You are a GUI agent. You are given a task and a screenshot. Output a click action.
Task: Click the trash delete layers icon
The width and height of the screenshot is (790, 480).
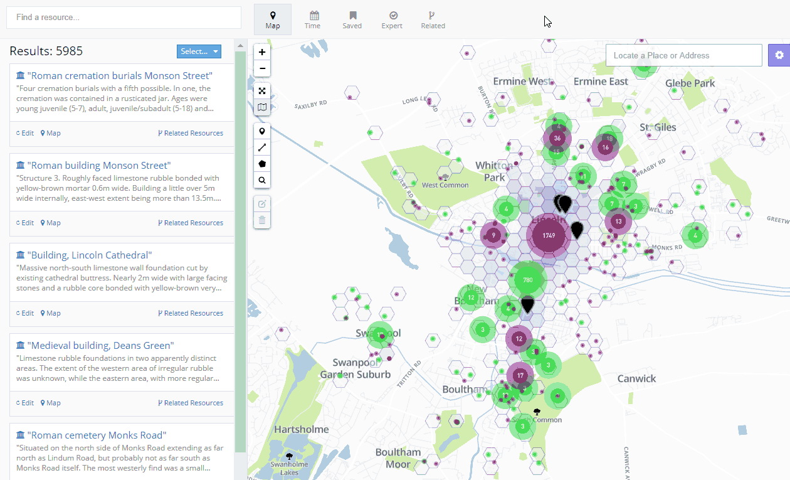262,220
